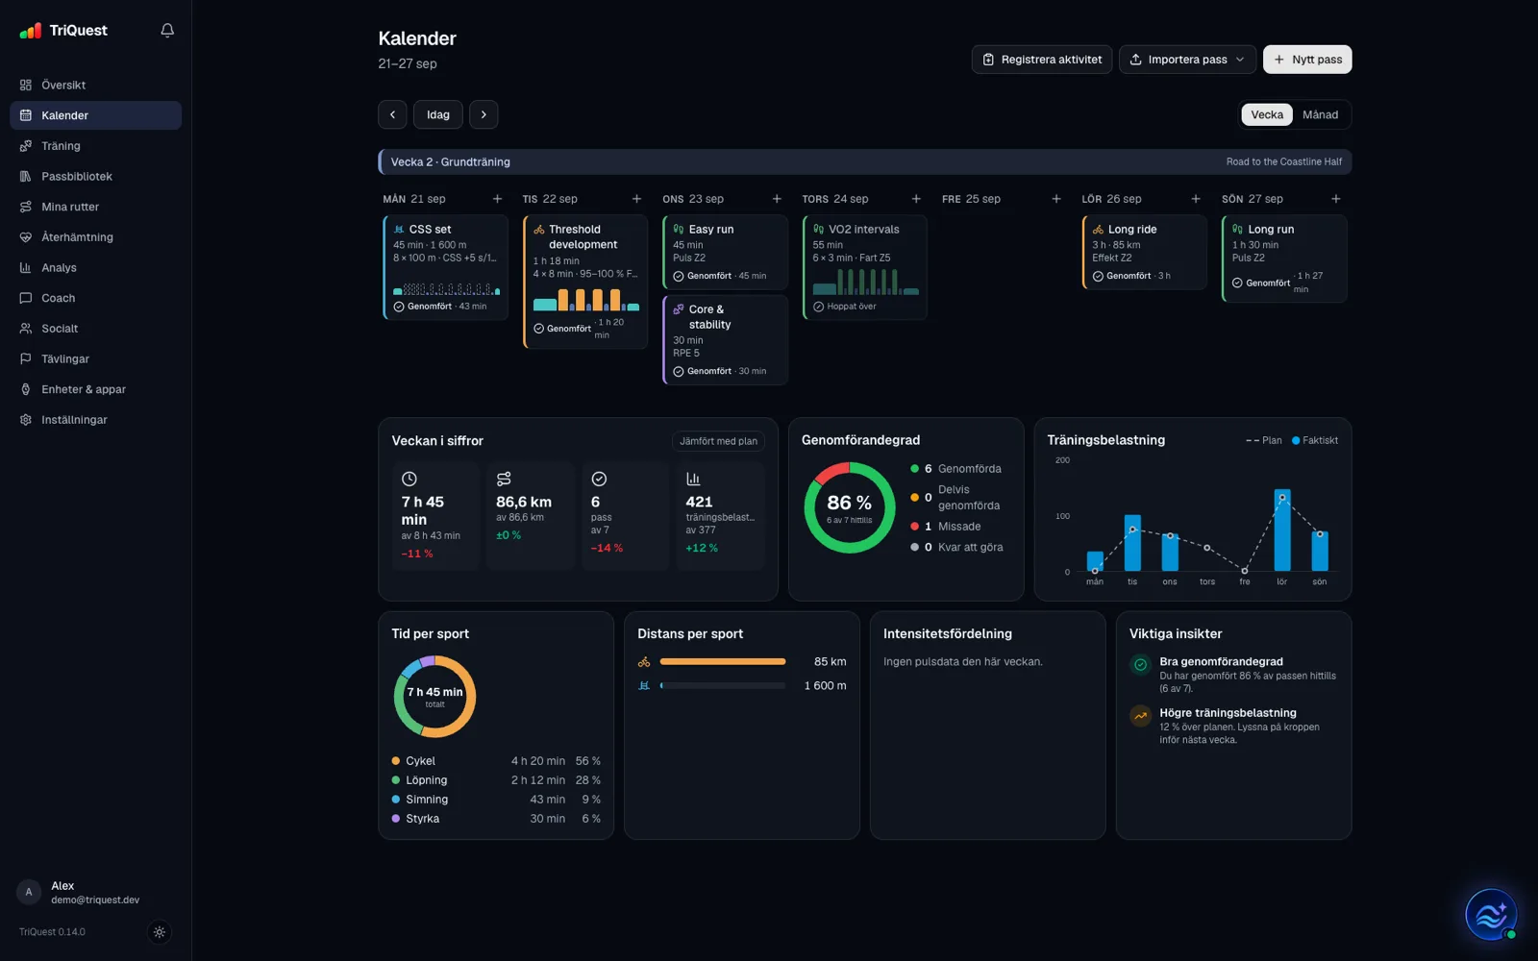Create a new session with Nytt pass
1538x961 pixels.
coord(1307,60)
